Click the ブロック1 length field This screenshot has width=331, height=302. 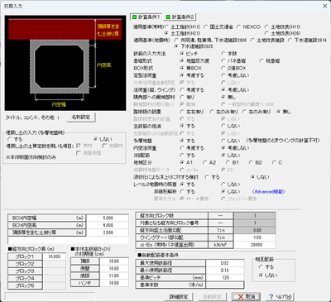pos(55,256)
